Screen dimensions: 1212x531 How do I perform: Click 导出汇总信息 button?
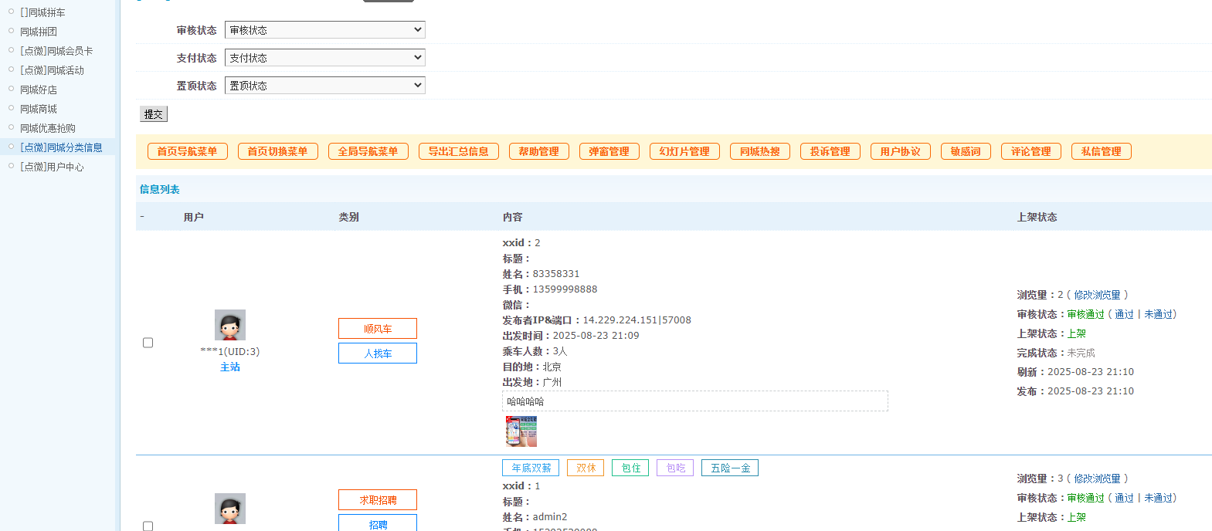(x=459, y=151)
